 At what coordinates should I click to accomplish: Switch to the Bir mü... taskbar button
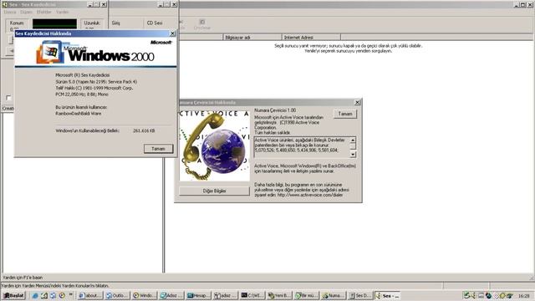click(306, 295)
